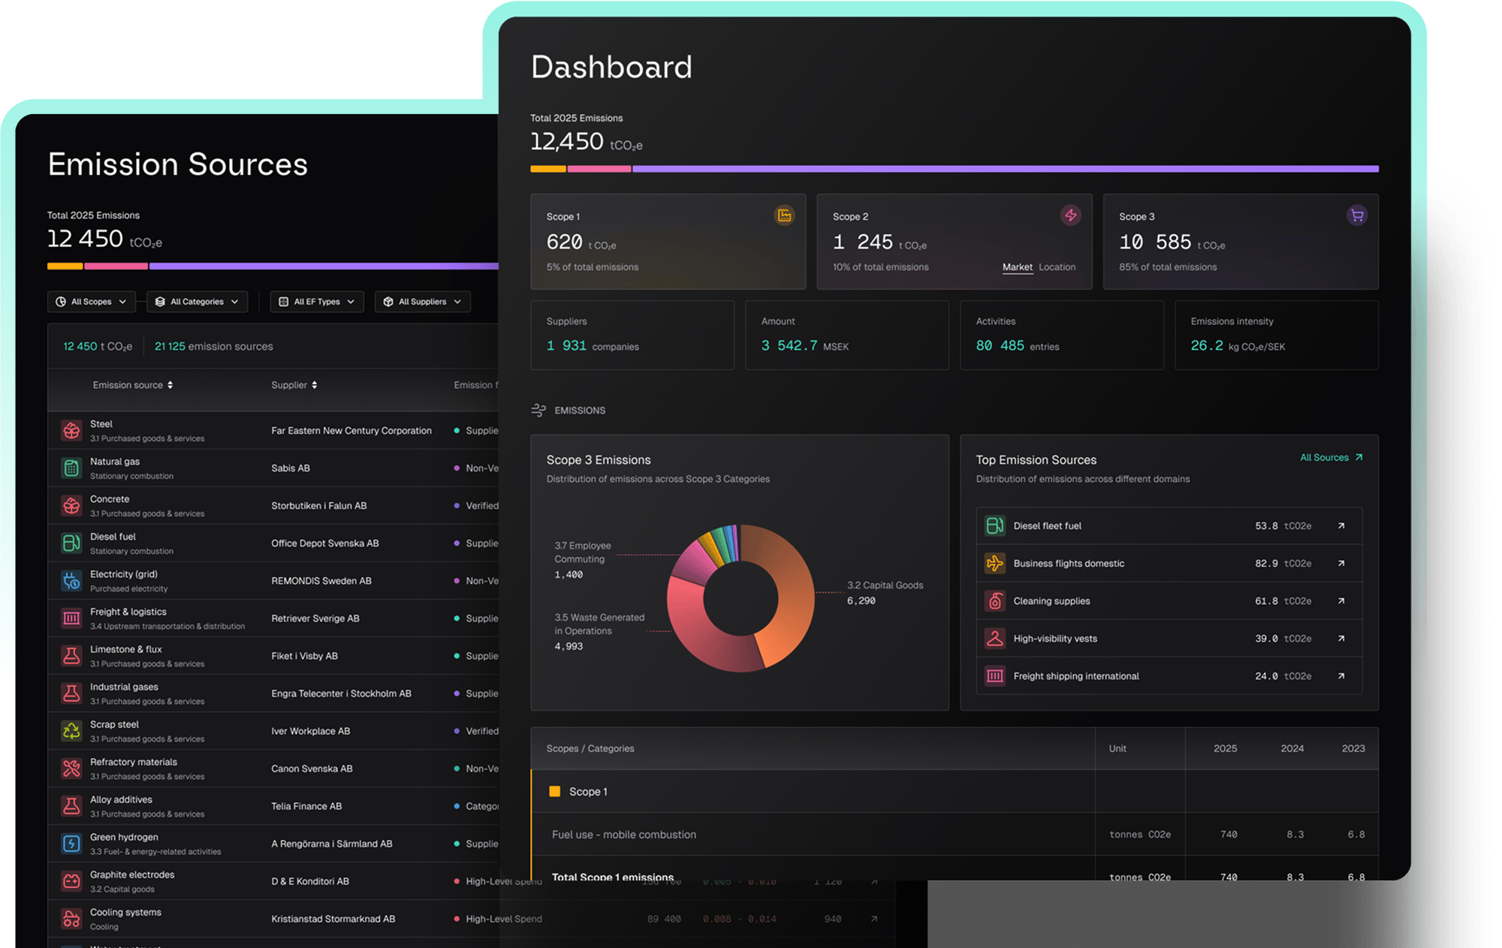The height and width of the screenshot is (948, 1502).
Task: Click the orange segment of Dashboard emissions bar
Action: [548, 169]
